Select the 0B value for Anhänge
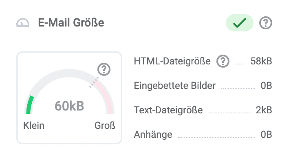Viewport: 291px width, 168px height. [x=266, y=135]
